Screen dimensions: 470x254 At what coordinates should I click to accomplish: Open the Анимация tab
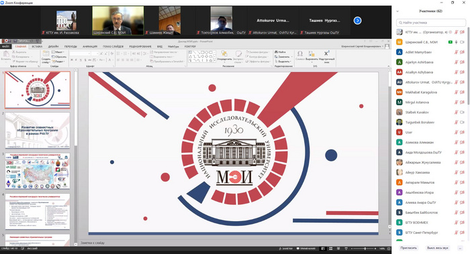click(x=90, y=46)
